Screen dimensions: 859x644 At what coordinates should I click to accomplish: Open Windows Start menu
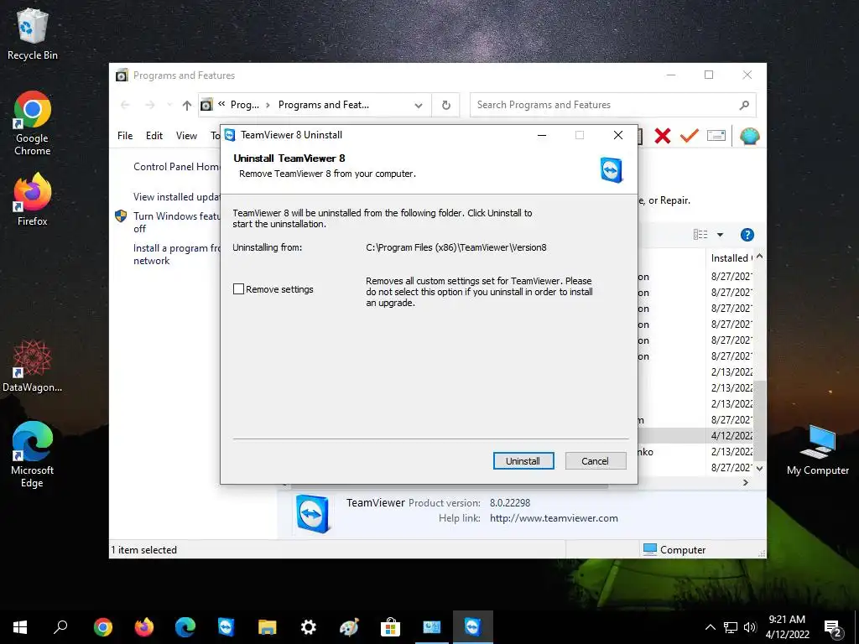[20, 627]
